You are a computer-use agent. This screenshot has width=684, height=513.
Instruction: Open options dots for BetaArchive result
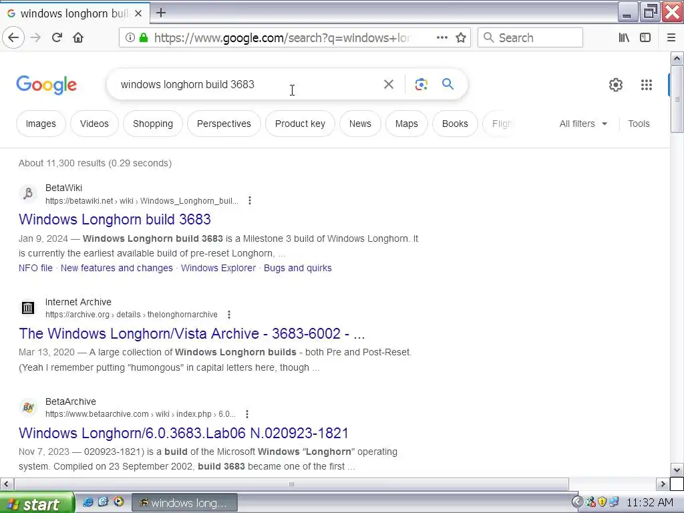pyautogui.click(x=247, y=414)
